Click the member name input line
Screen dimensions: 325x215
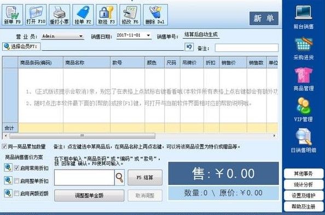113,47
